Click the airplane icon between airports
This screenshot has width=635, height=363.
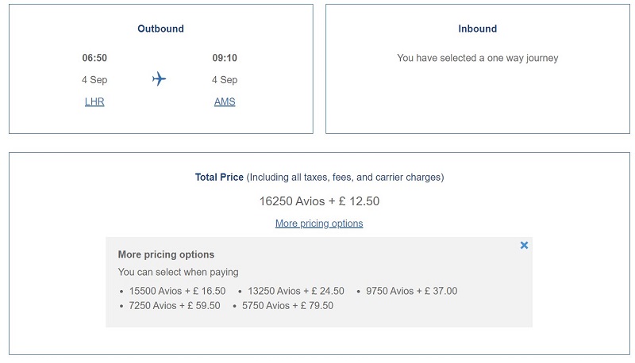(x=160, y=78)
